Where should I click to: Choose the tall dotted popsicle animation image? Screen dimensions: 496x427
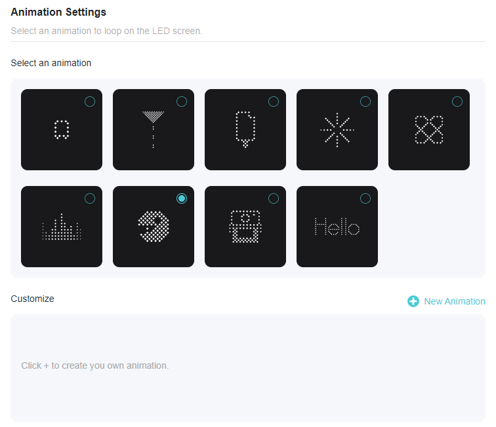(245, 130)
